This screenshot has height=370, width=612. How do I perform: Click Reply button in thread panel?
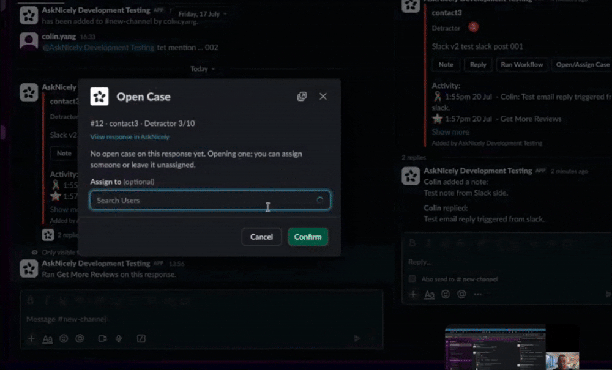point(478,65)
